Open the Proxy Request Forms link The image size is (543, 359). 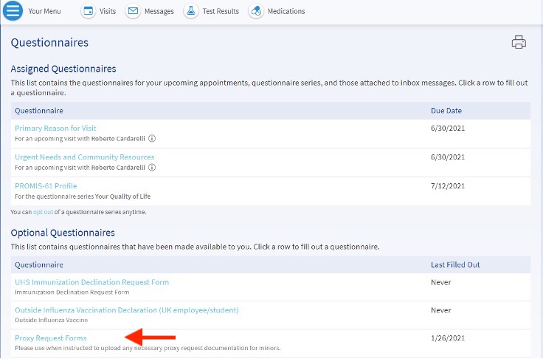(51, 338)
